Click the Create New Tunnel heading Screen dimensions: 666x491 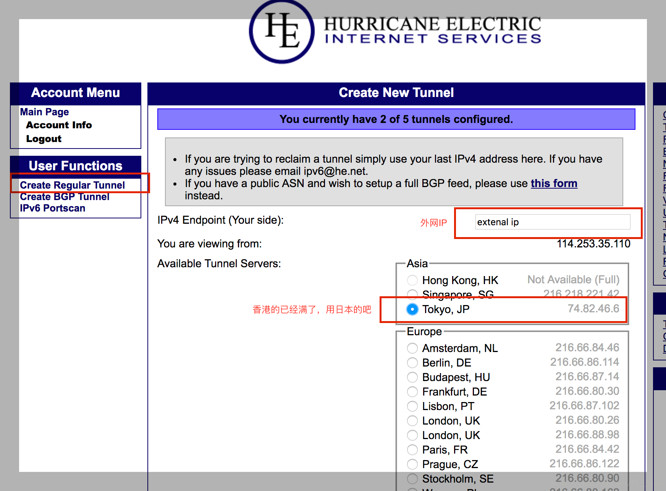396,93
